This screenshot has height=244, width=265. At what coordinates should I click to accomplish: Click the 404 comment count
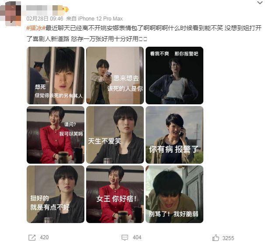tap(137, 237)
